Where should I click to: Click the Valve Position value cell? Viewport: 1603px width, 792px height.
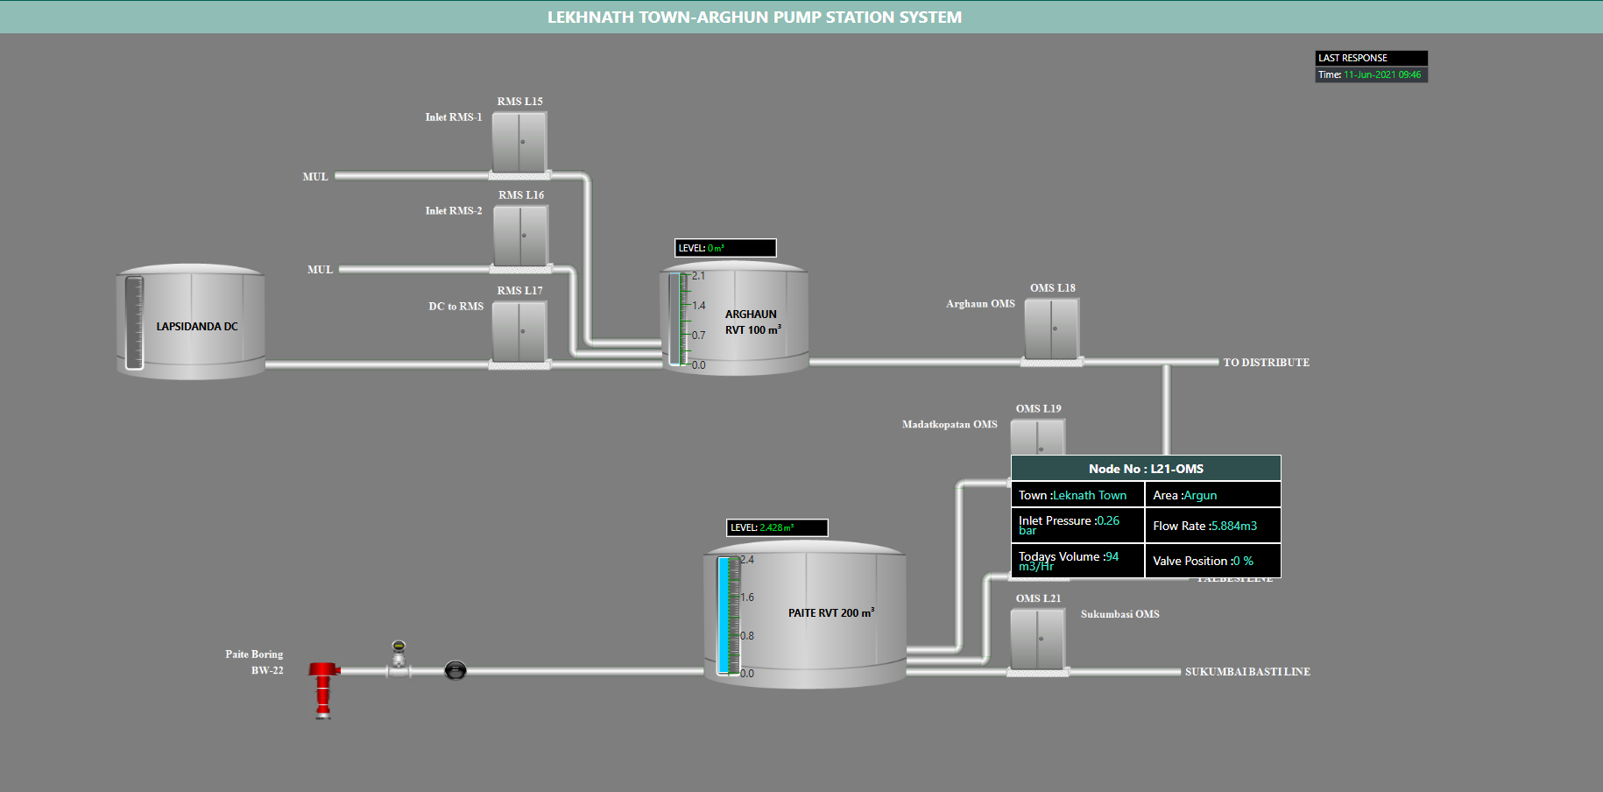click(1212, 561)
